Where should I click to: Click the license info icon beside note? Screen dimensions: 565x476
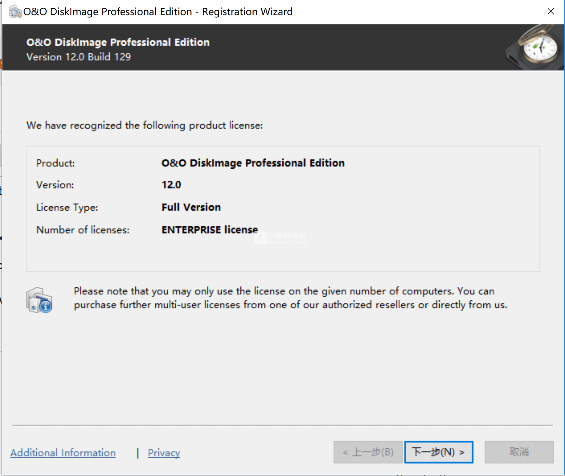[39, 300]
